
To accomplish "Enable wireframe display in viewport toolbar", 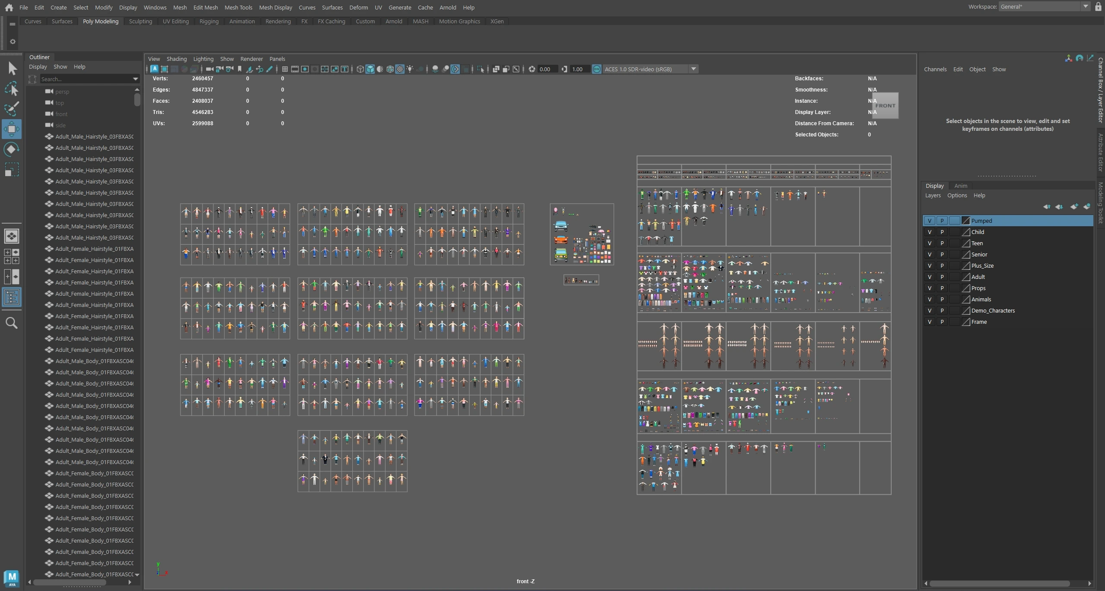I will [360, 69].
